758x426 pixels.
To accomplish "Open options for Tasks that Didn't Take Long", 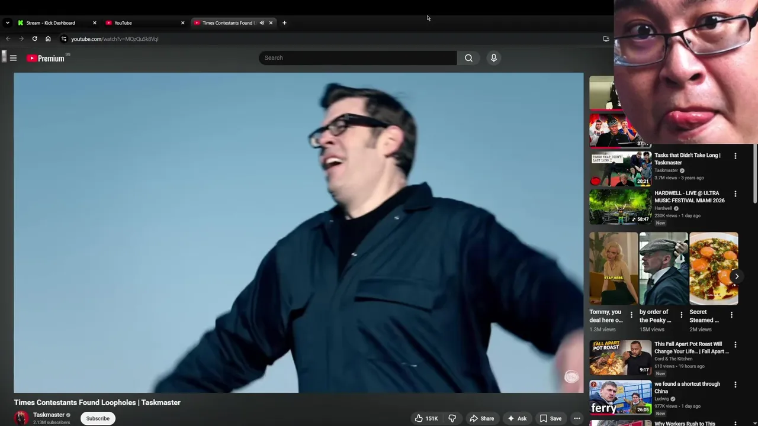I will pos(735,156).
